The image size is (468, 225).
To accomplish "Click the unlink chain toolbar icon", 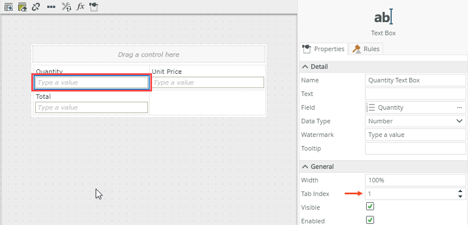I will click(x=36, y=7).
